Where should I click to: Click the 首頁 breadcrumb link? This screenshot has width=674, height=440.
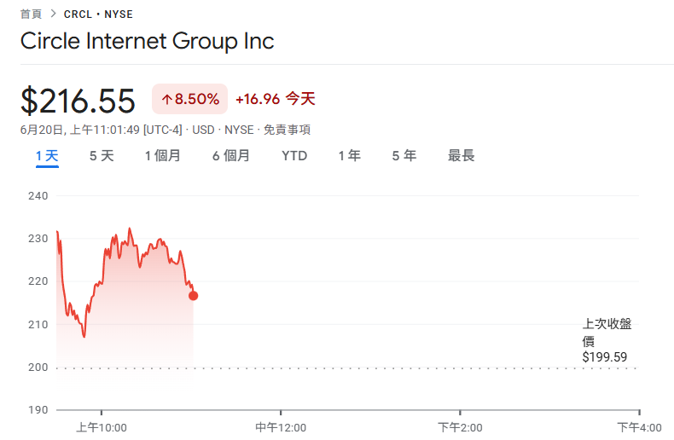31,14
